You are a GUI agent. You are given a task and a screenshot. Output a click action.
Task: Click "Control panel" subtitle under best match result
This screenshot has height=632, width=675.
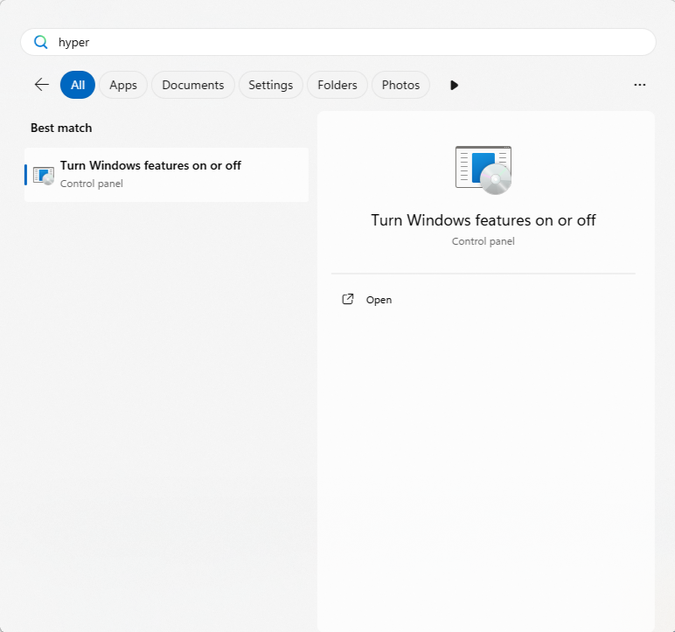click(92, 184)
